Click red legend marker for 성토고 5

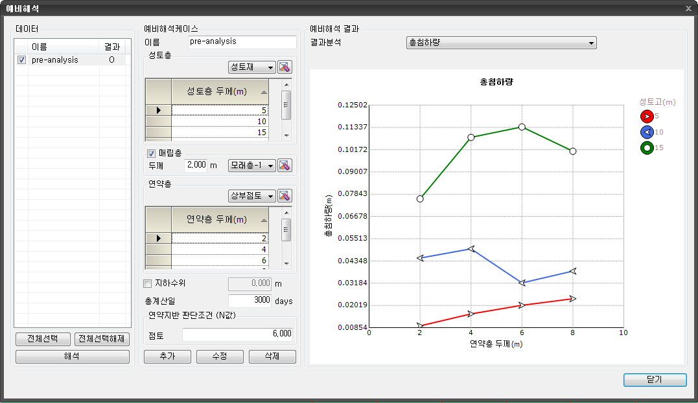[646, 116]
